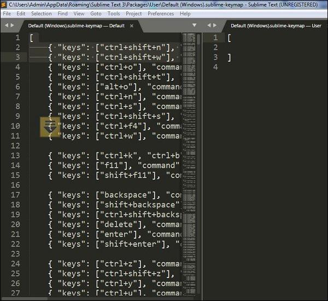Click the "ctrl+shift+n" binding text
Viewport: 328px width, 301px height.
coord(133,48)
